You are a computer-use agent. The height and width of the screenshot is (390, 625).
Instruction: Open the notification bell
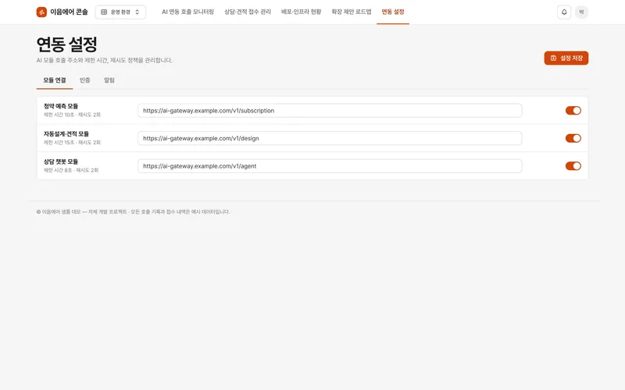point(564,12)
